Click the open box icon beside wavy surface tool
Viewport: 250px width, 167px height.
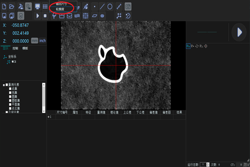pyautogui.click(x=69, y=16)
